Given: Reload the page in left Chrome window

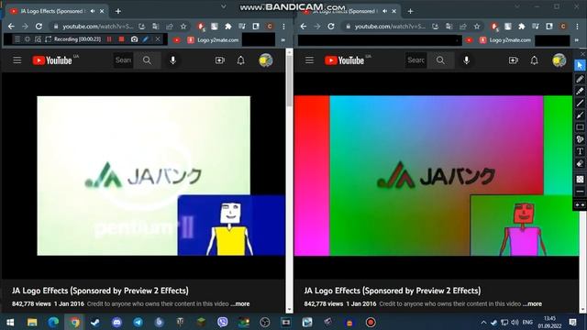Looking at the screenshot, I should coord(39,27).
